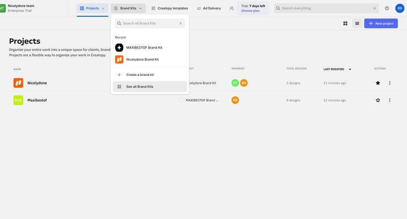Click the Members column header
407x219 pixels.
238,69
